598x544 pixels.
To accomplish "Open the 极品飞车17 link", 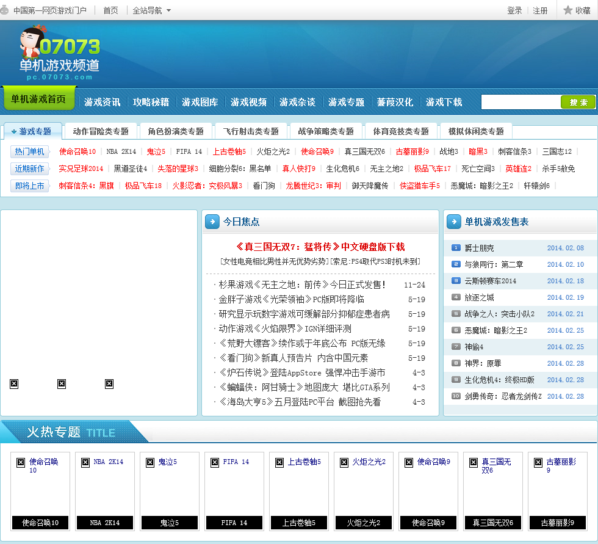I will 433,169.
